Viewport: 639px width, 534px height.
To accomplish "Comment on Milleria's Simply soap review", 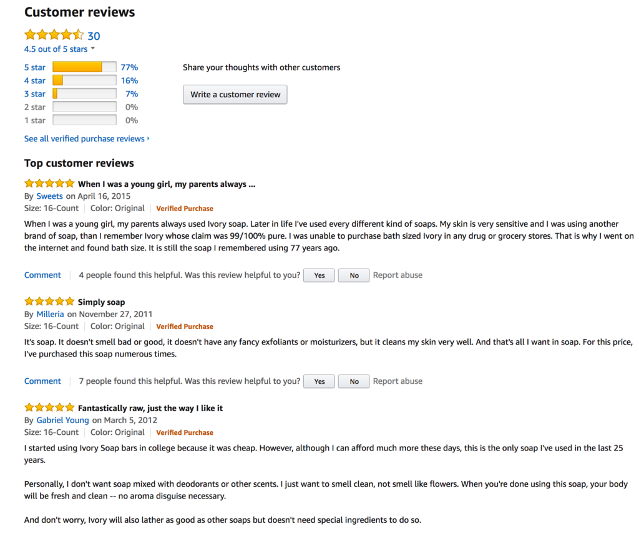I will (x=42, y=381).
